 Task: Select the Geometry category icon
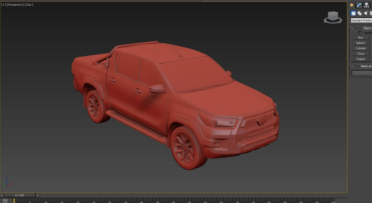tap(353, 13)
